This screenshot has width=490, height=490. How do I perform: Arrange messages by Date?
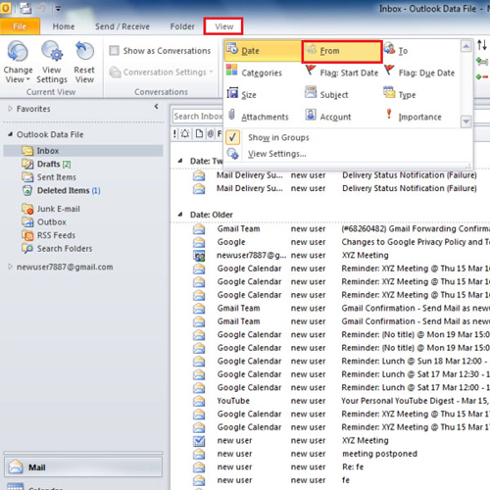click(263, 51)
